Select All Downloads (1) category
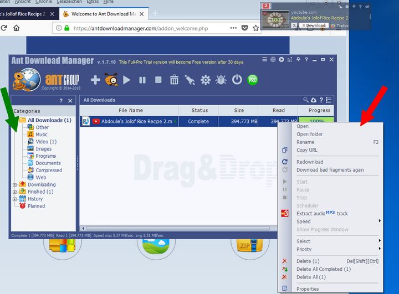Screen dimensions: 399x294 coord(49,120)
